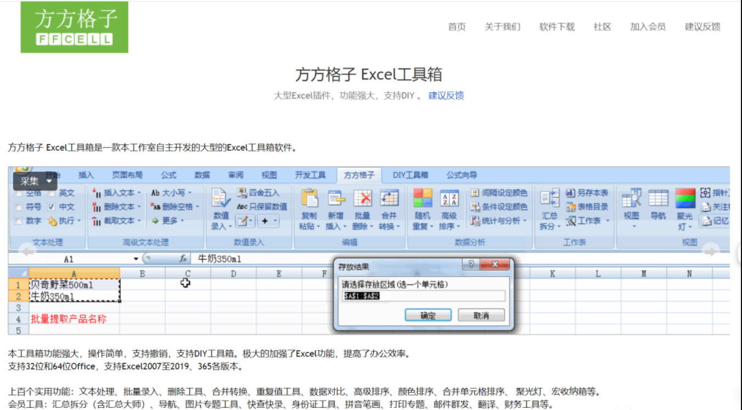Open the 采集 overlay dropdown
The image size is (742, 410).
35,181
